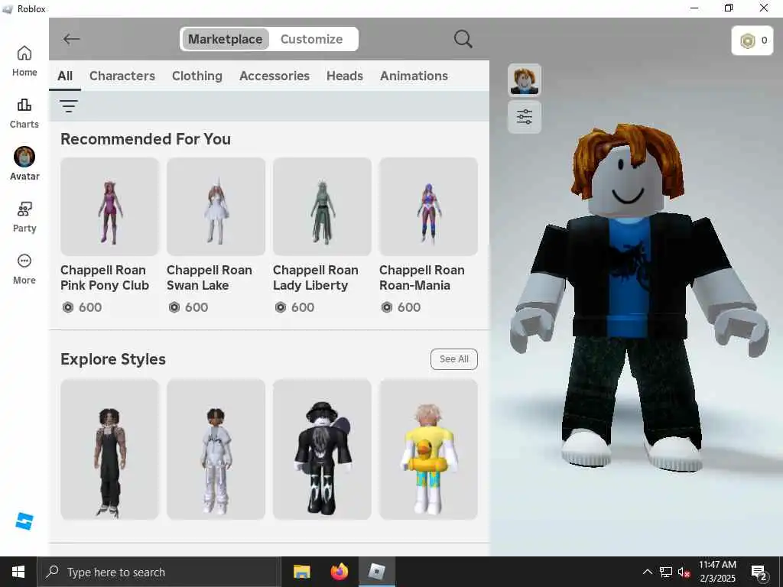
Task: Switch to the Customize toggle
Action: pos(312,39)
